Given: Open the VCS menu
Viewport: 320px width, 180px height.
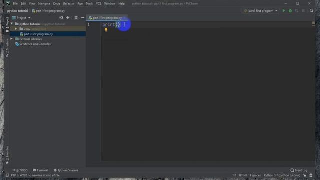Looking at the screenshot, I should click(x=99, y=3).
